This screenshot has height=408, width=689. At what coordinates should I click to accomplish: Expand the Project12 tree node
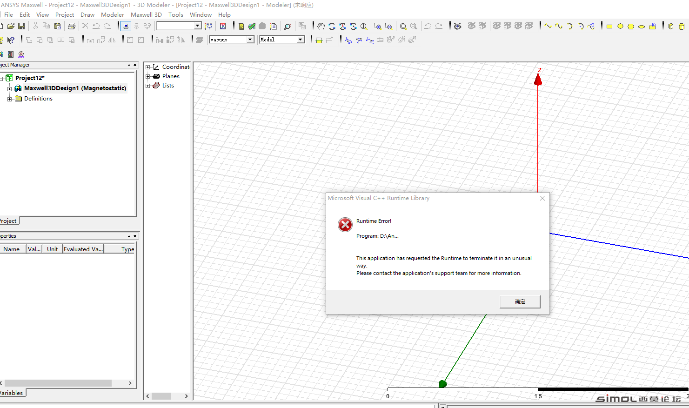[2, 78]
